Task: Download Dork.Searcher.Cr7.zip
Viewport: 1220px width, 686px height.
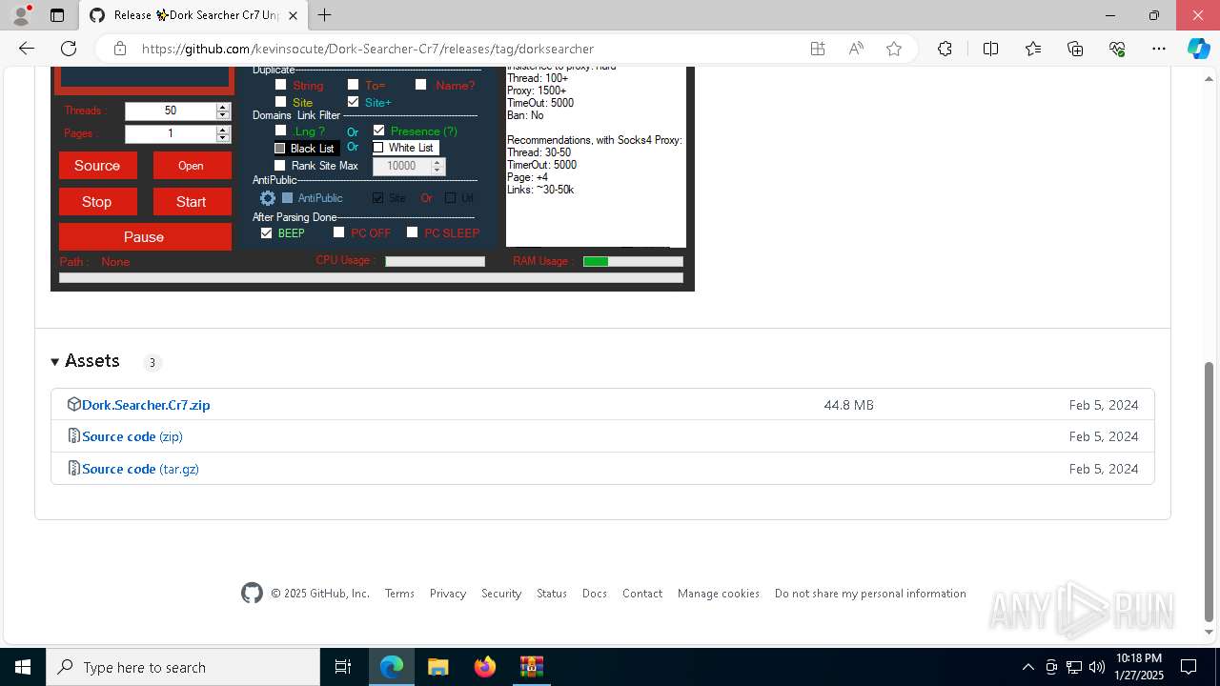Action: [146, 405]
